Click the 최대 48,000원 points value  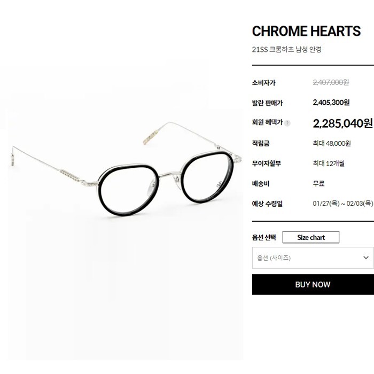click(332, 143)
